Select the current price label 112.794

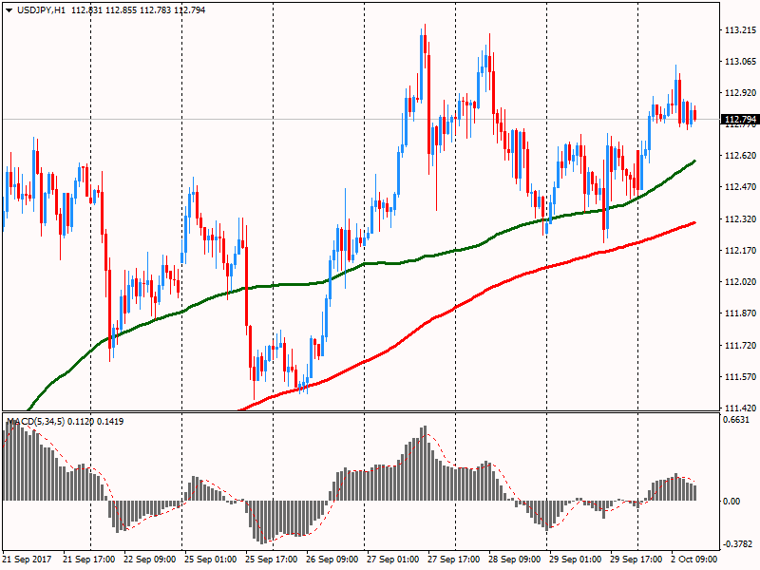point(739,120)
